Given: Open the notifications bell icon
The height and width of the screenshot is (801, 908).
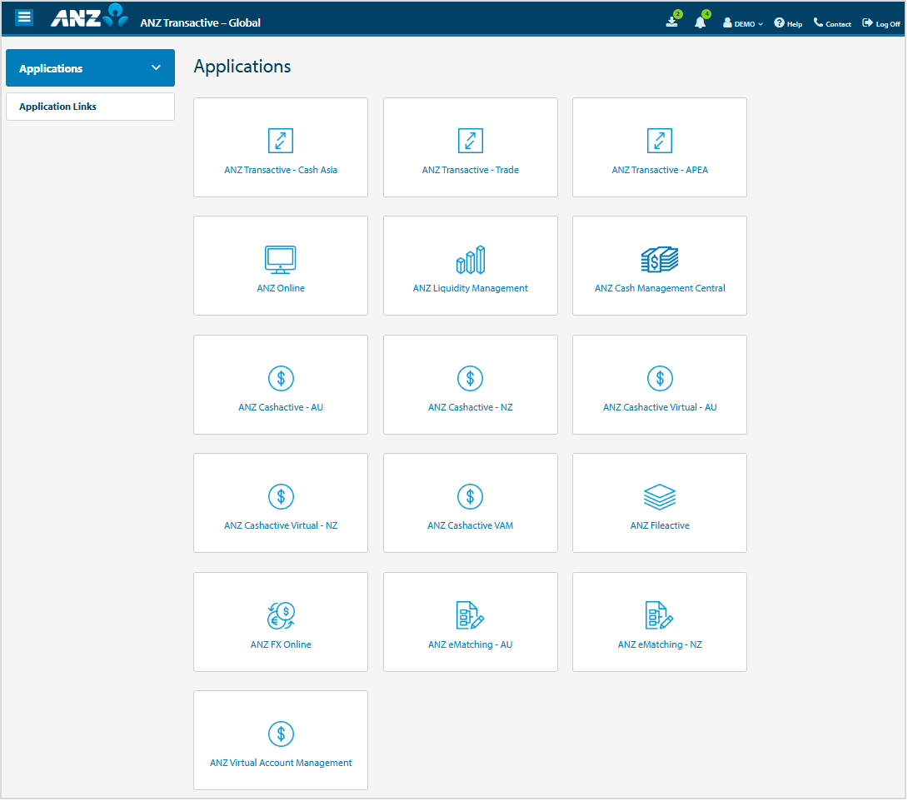Looking at the screenshot, I should [x=700, y=22].
